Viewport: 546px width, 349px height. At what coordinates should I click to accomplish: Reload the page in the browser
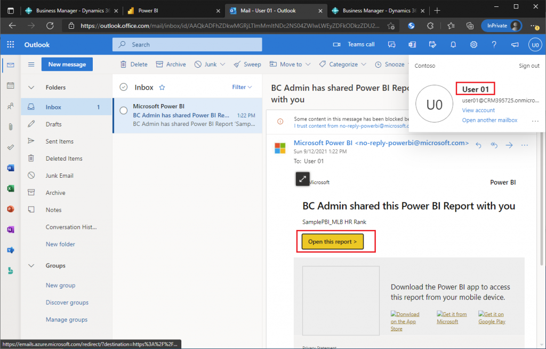tap(50, 26)
